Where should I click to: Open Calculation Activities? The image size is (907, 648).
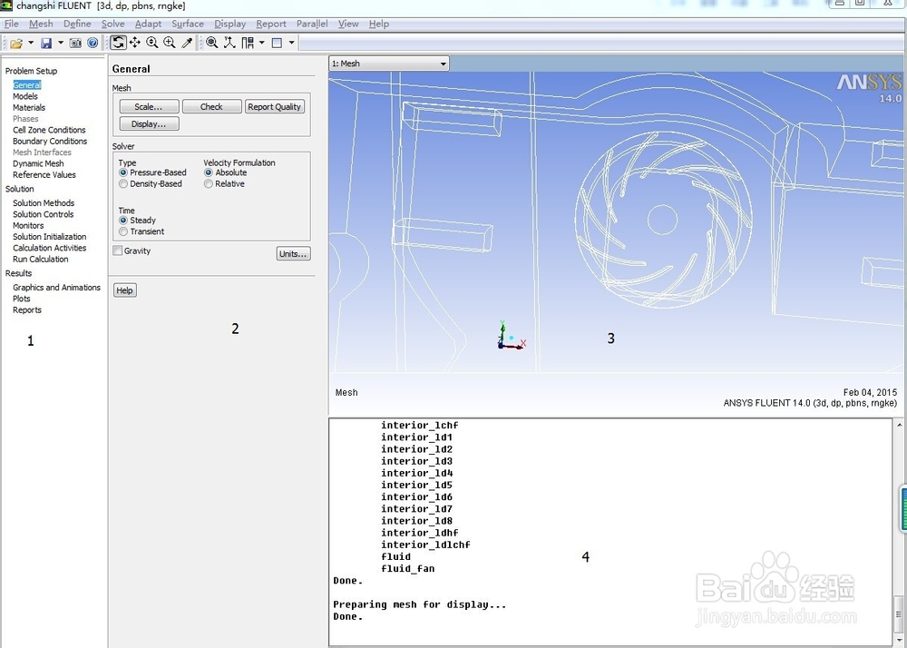click(x=49, y=248)
